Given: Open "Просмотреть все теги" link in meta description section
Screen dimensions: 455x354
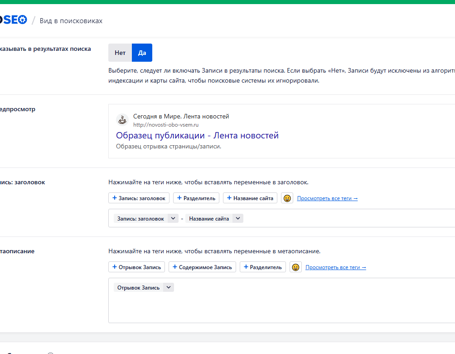Looking at the screenshot, I should click(335, 267).
